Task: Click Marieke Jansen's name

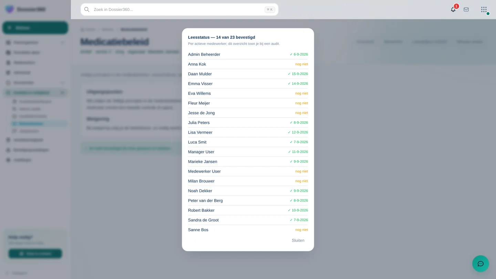Action: point(203,162)
